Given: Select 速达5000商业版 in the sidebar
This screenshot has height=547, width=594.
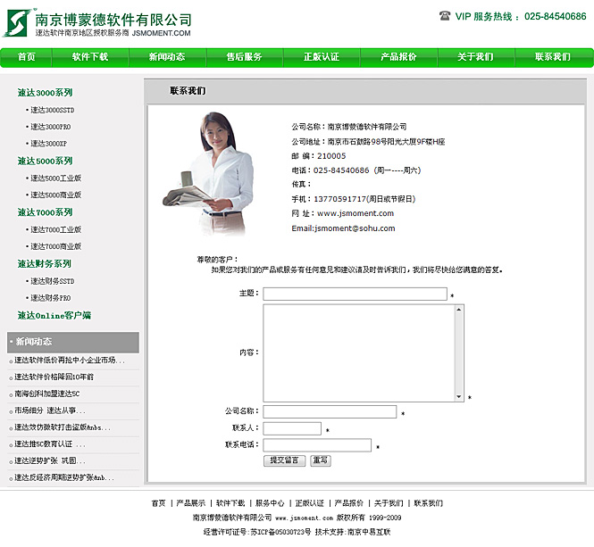Looking at the screenshot, I should tap(55, 195).
